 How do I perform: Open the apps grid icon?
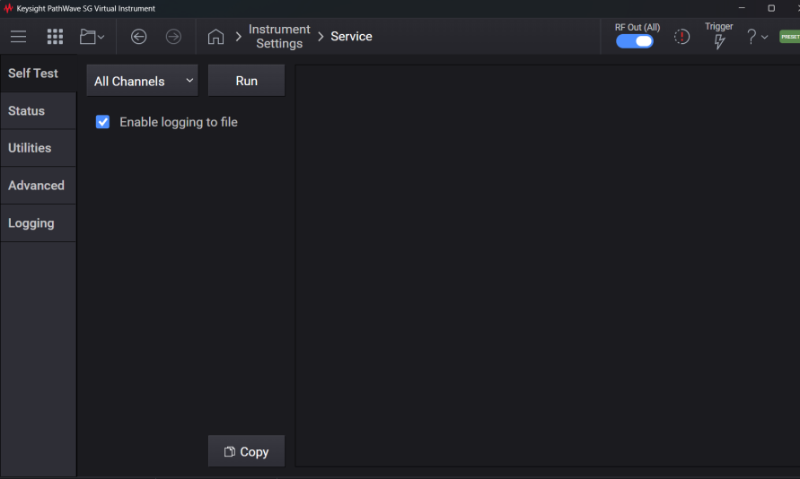[x=55, y=37]
